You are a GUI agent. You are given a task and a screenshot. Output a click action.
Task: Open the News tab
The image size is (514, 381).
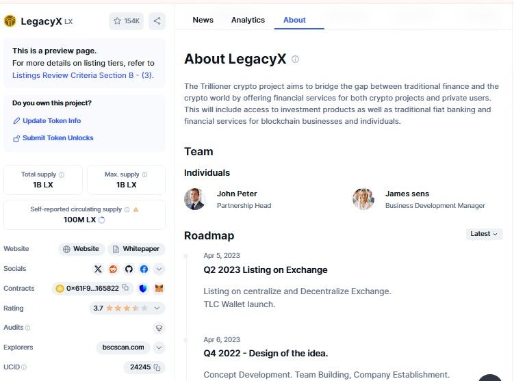click(x=203, y=20)
